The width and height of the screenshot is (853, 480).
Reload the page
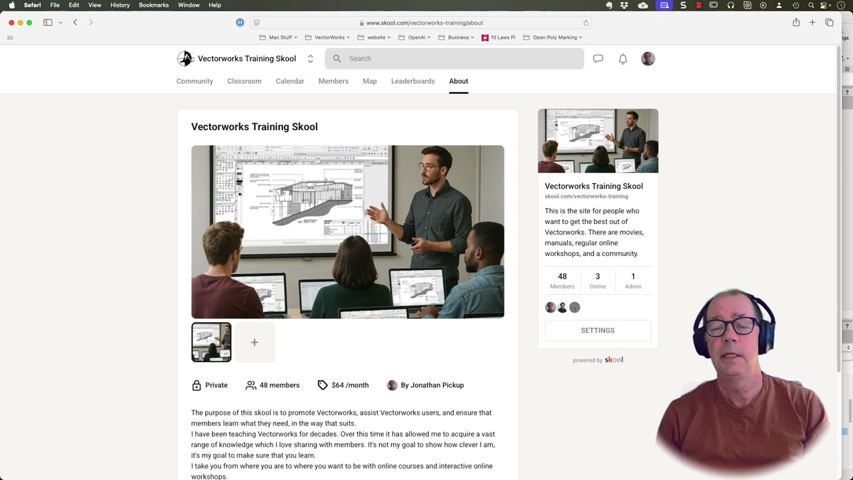pos(586,23)
